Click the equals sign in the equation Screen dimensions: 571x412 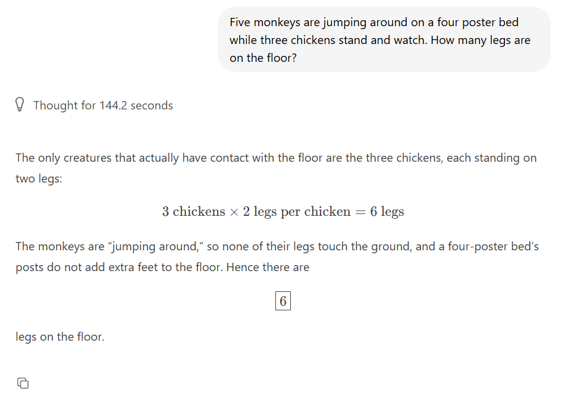[360, 212]
